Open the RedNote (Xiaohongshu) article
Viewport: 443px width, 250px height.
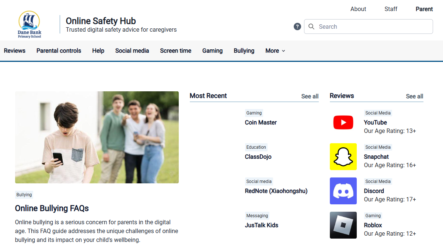click(x=276, y=191)
